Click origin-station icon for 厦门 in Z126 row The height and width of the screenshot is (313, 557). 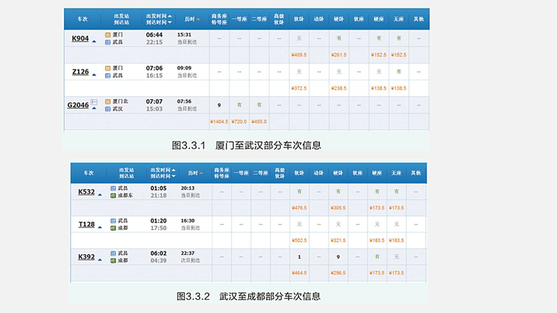[x=107, y=68]
